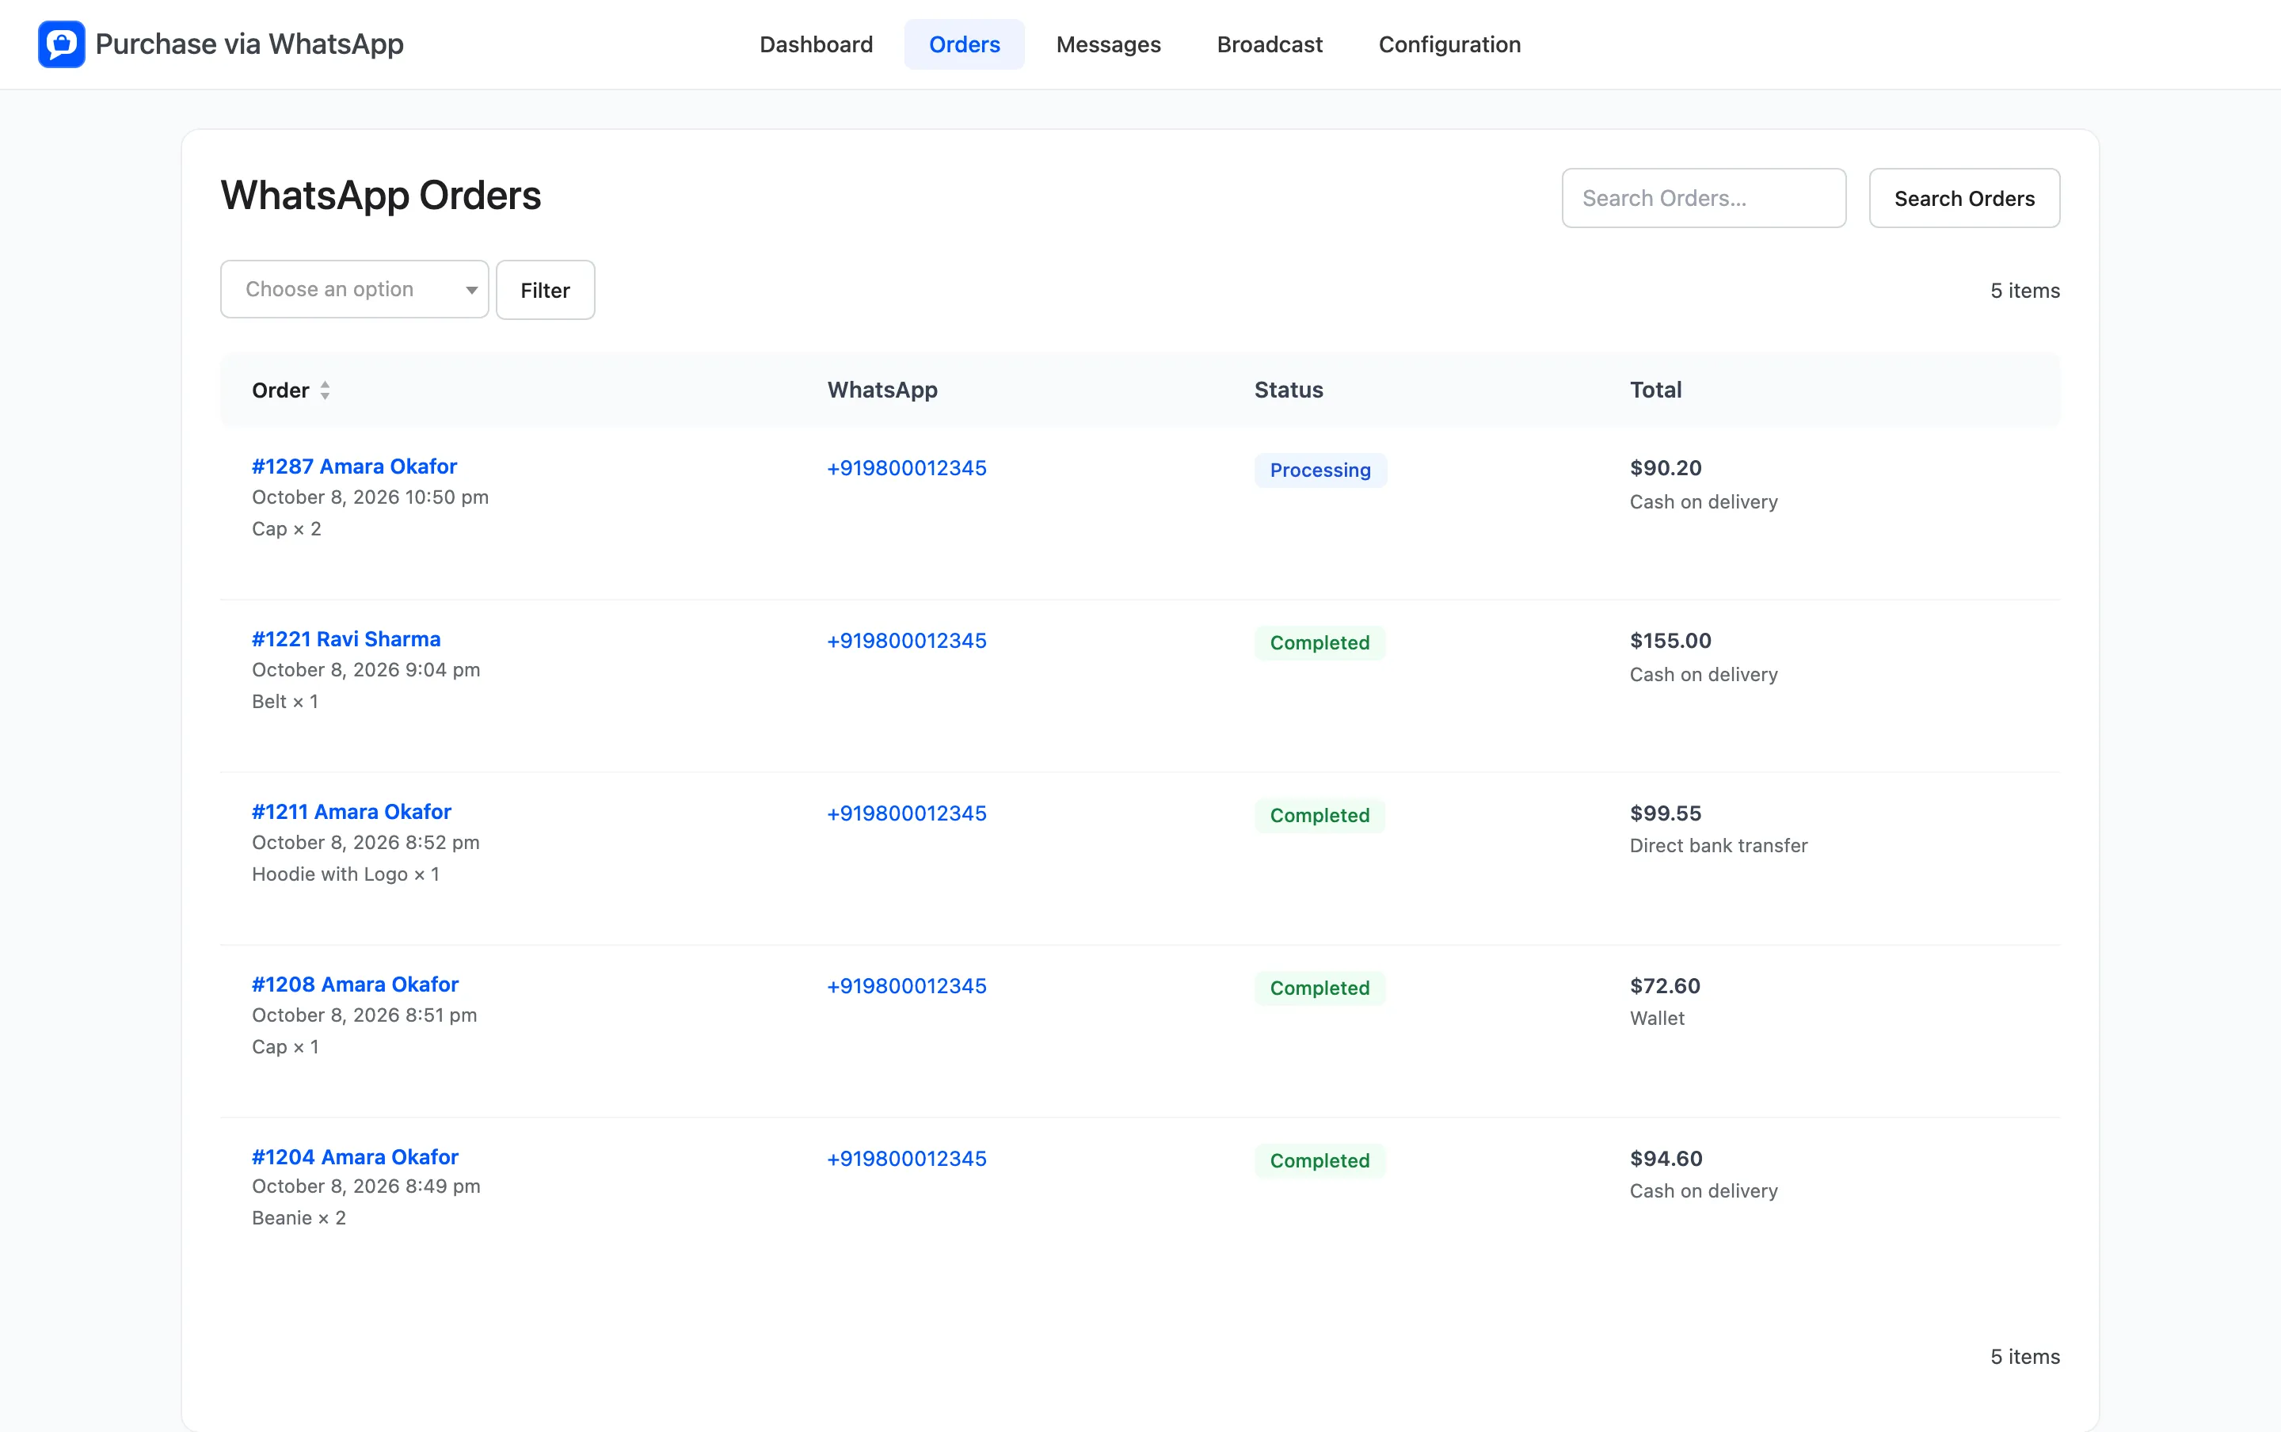Click the Completed badge for order #1221
This screenshot has height=1432, width=2281.
(x=1319, y=643)
